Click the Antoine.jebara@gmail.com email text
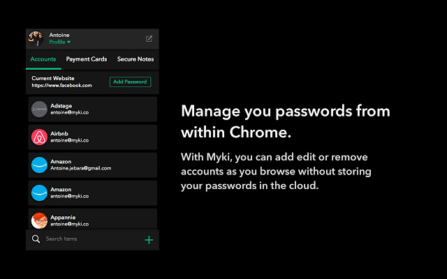 tap(81, 168)
